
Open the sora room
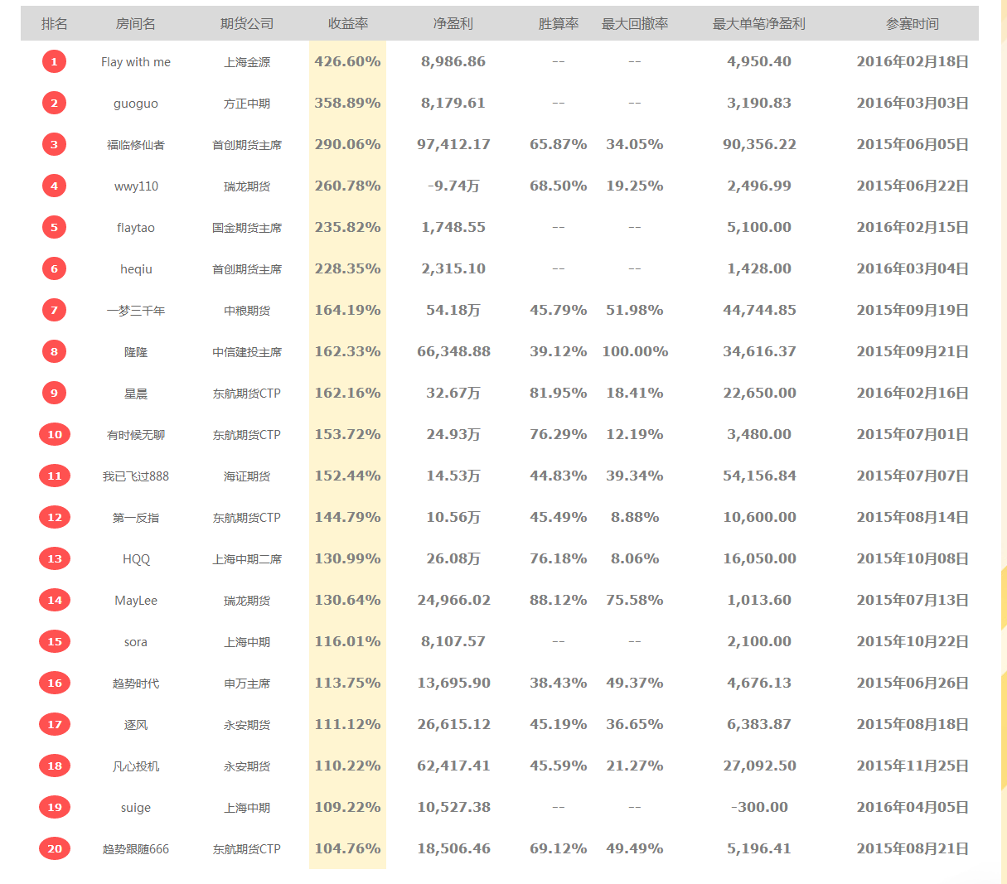[136, 642]
